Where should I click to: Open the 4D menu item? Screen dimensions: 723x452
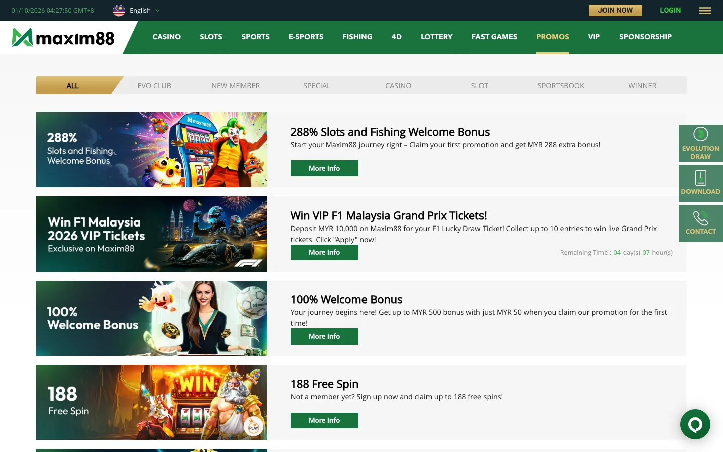coord(397,37)
